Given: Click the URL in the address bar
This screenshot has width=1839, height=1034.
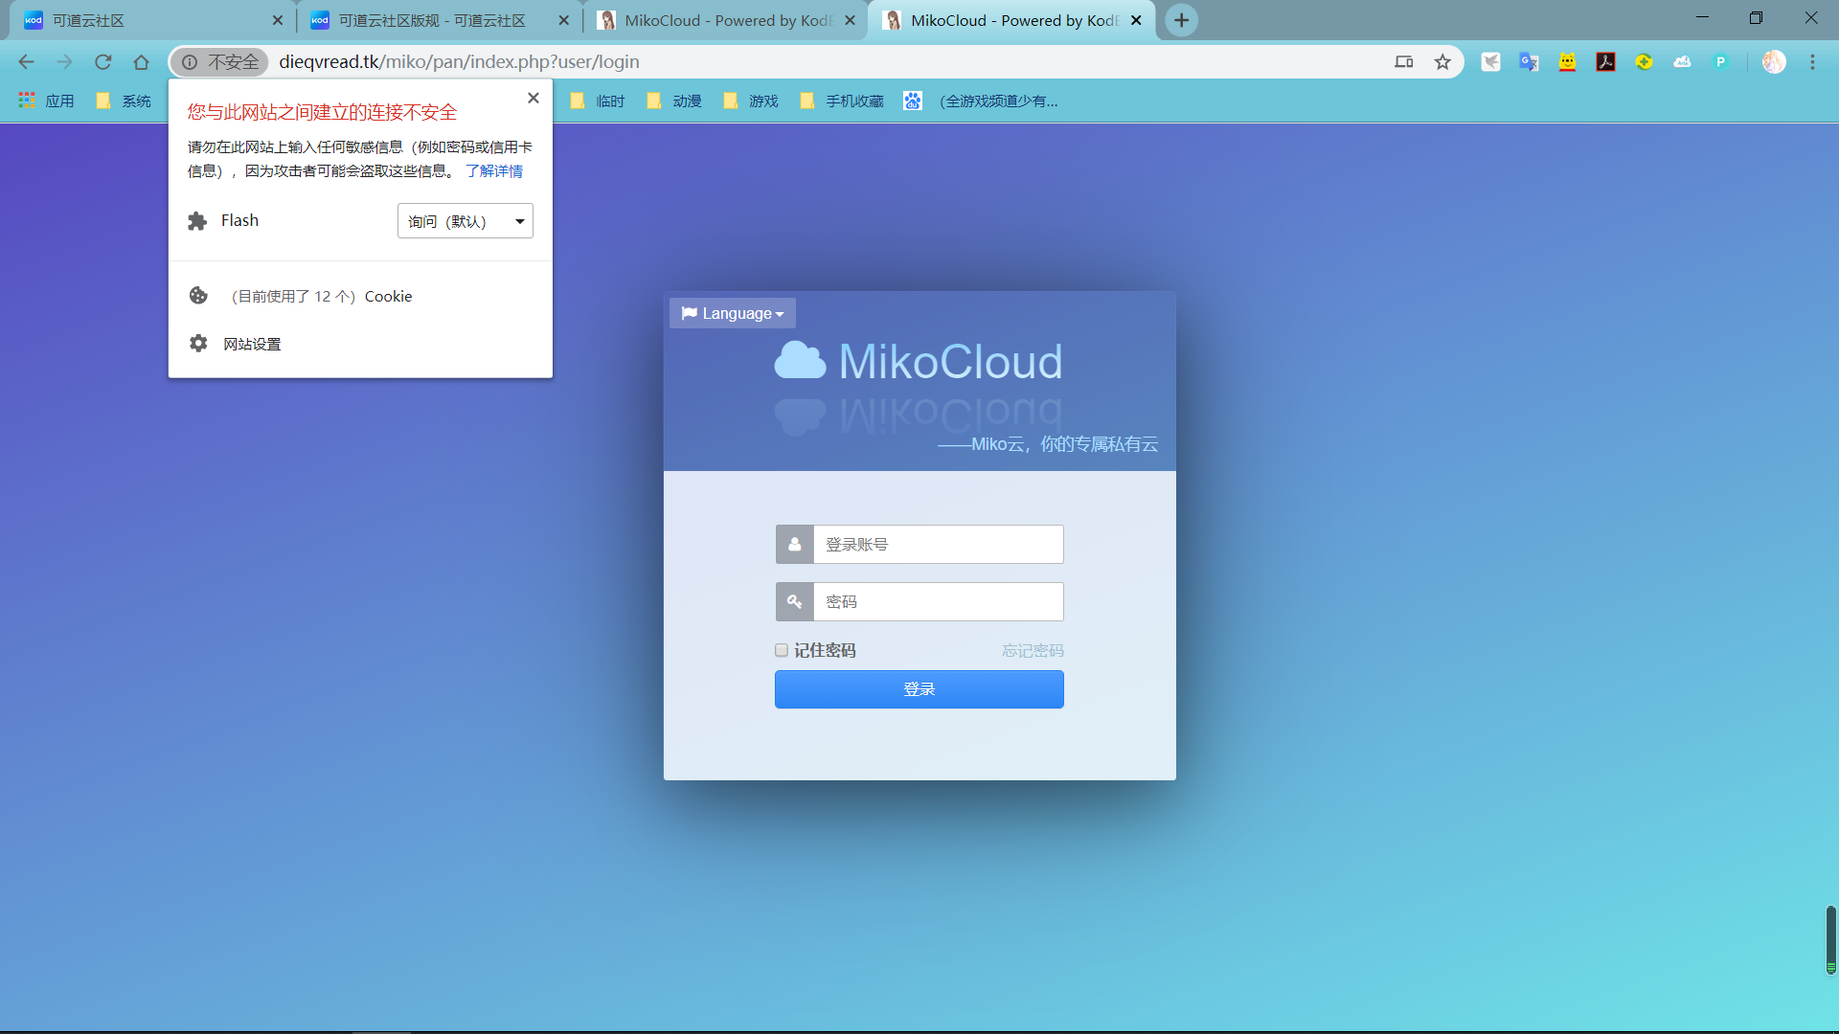Looking at the screenshot, I should pos(459,62).
